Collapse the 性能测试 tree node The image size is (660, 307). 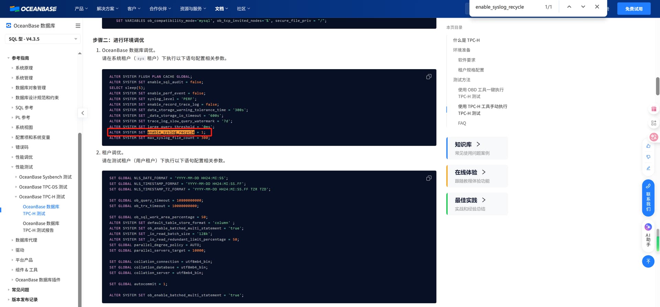[12, 167]
